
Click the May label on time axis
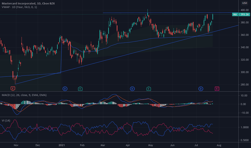tap(151, 145)
